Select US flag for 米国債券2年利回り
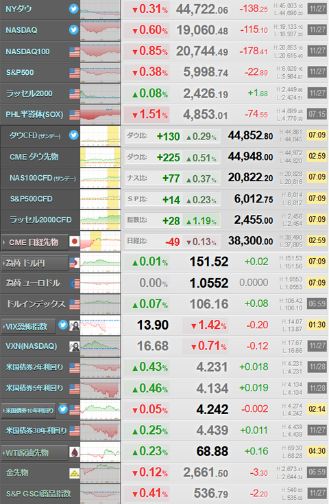The height and width of the screenshot is (504, 329). (75, 367)
